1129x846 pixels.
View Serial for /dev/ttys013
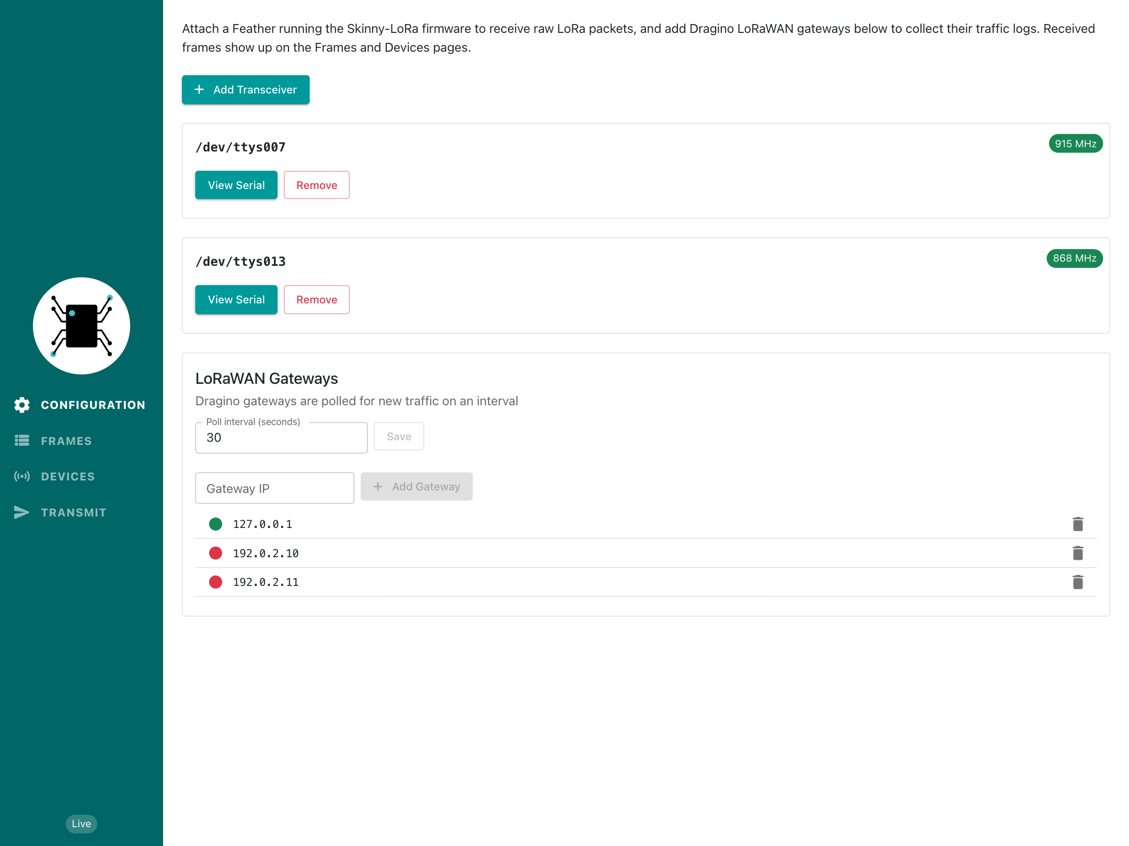236,300
